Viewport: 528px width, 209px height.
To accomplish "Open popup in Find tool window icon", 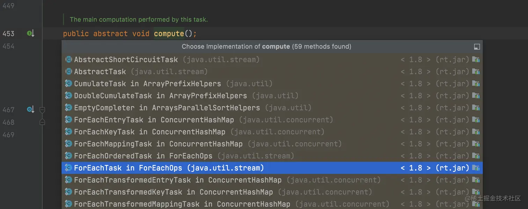I will (x=477, y=47).
